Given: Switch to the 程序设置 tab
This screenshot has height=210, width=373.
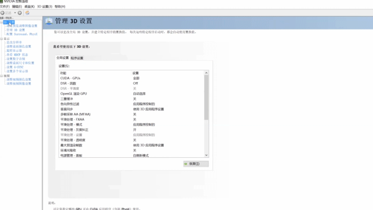Looking at the screenshot, I should 77,58.
